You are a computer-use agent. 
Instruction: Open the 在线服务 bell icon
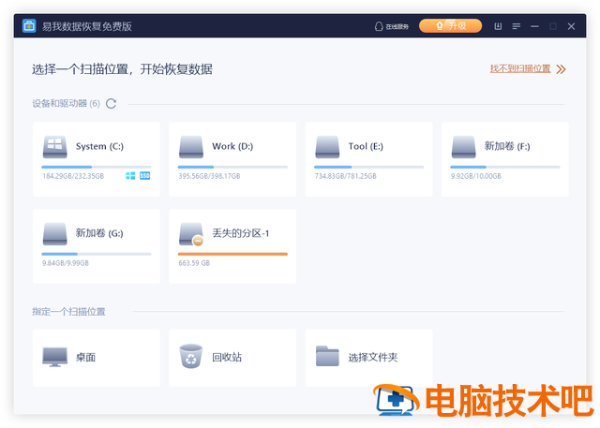pos(379,26)
